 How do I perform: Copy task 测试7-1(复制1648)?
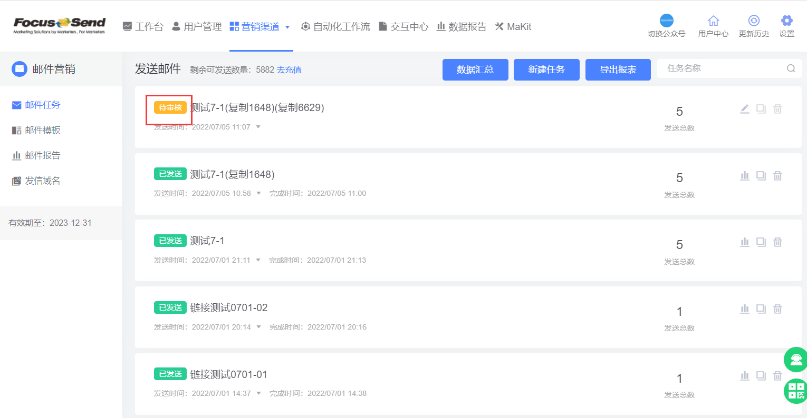[x=761, y=176]
